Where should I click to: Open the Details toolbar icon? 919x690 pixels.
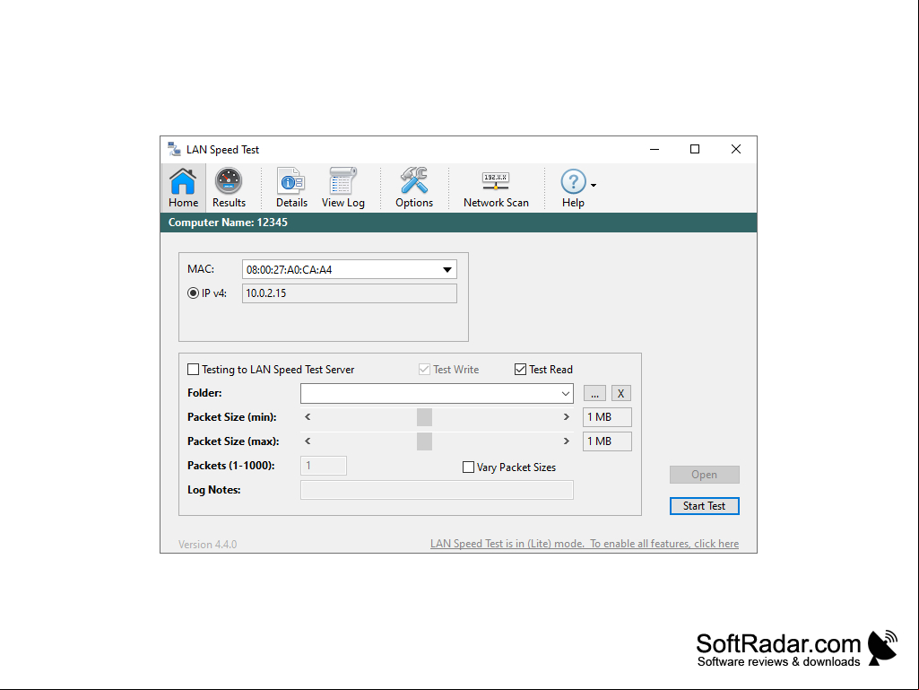(x=291, y=188)
